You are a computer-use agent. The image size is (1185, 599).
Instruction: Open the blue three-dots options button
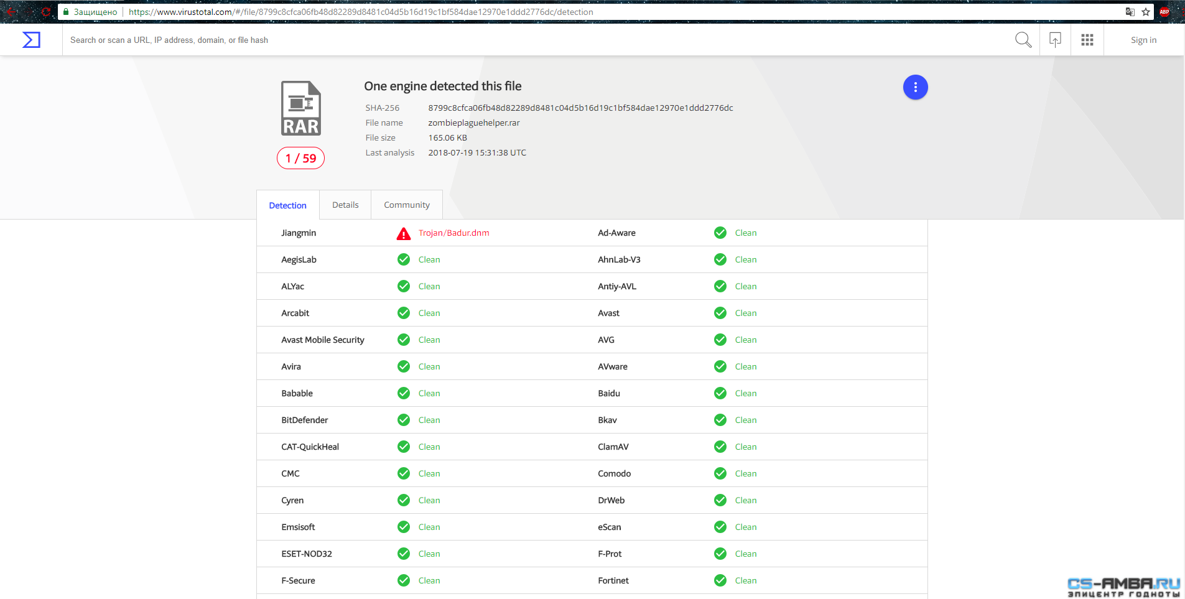click(x=915, y=87)
